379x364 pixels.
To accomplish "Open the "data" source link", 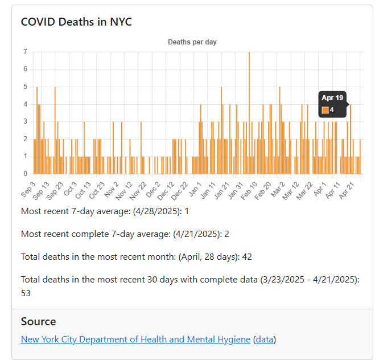I will tap(264, 340).
